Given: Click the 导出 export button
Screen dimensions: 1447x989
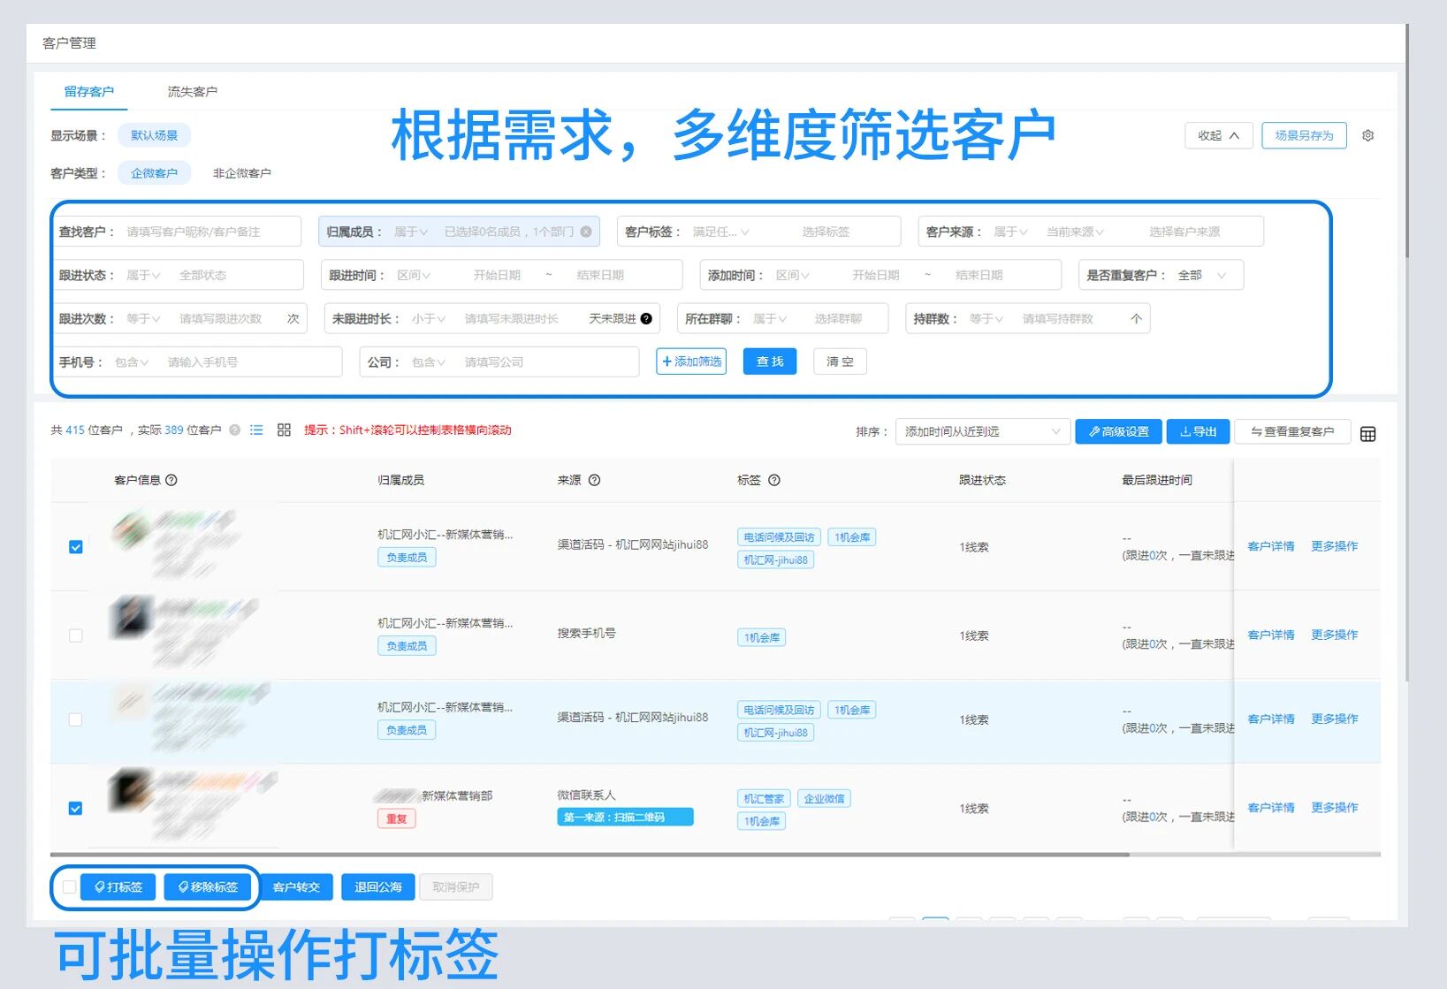Looking at the screenshot, I should pos(1198,431).
